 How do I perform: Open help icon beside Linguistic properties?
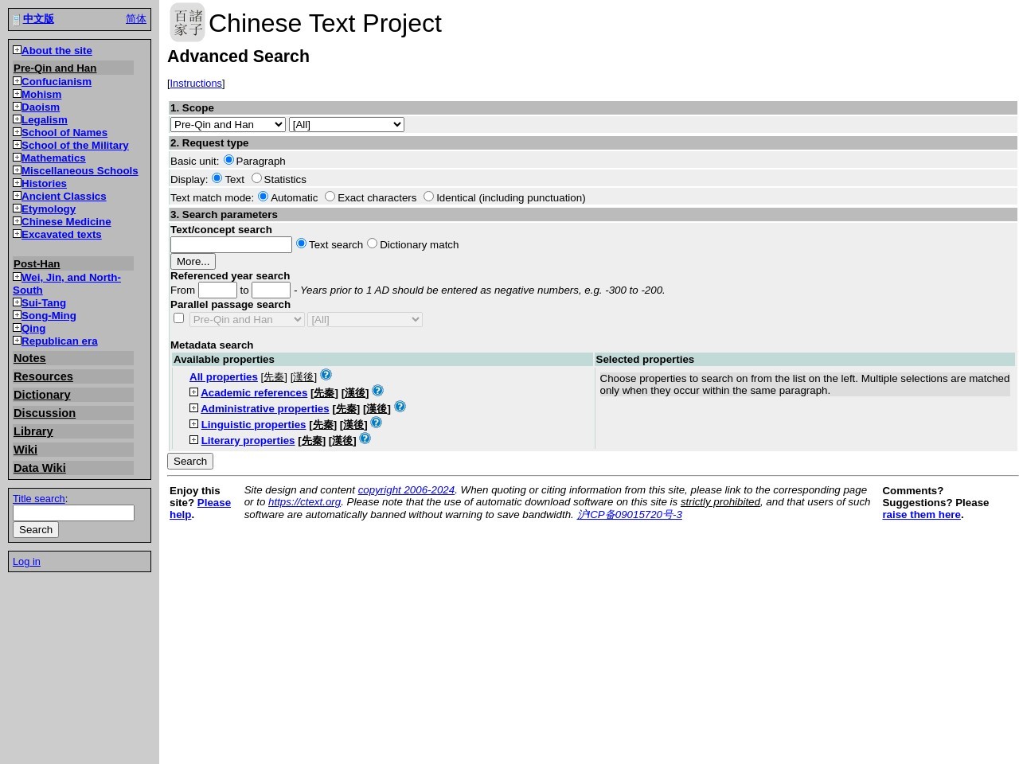coord(376,423)
